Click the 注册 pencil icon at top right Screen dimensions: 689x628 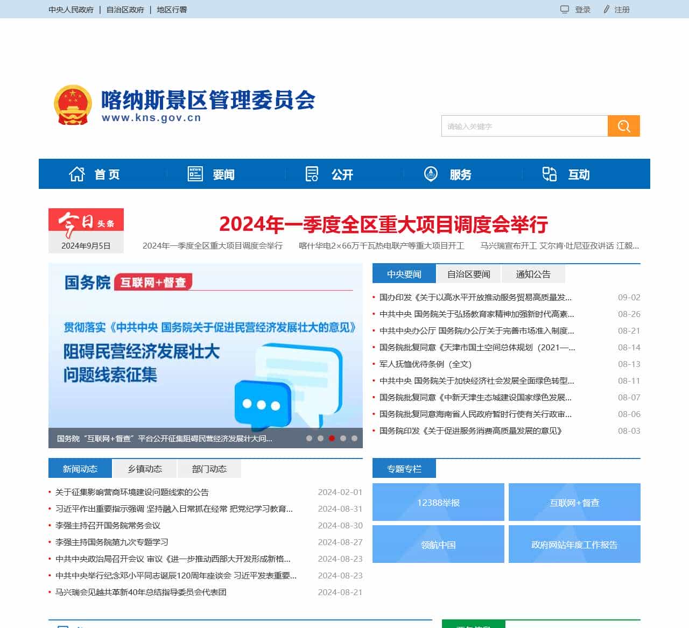click(607, 10)
